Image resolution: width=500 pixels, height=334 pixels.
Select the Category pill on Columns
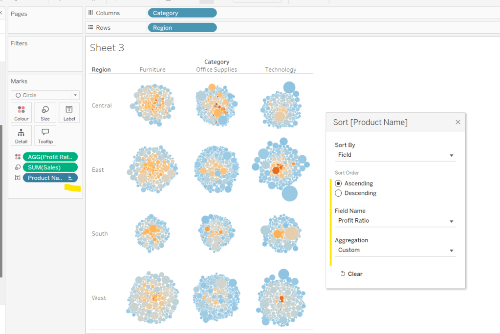pyautogui.click(x=182, y=13)
